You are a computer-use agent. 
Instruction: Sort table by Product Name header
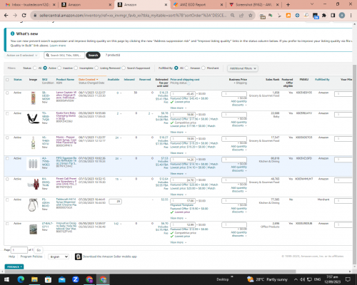tap(65, 80)
